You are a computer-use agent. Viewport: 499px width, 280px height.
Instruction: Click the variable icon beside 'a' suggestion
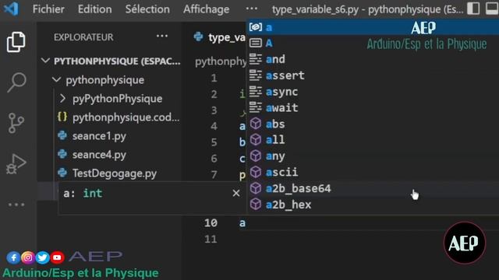coord(256,27)
